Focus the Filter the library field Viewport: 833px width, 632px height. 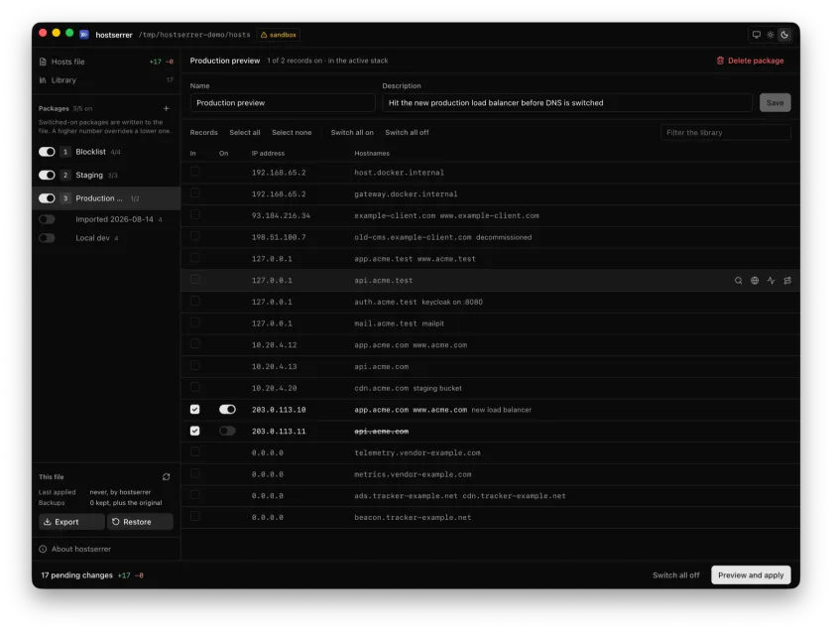point(725,132)
